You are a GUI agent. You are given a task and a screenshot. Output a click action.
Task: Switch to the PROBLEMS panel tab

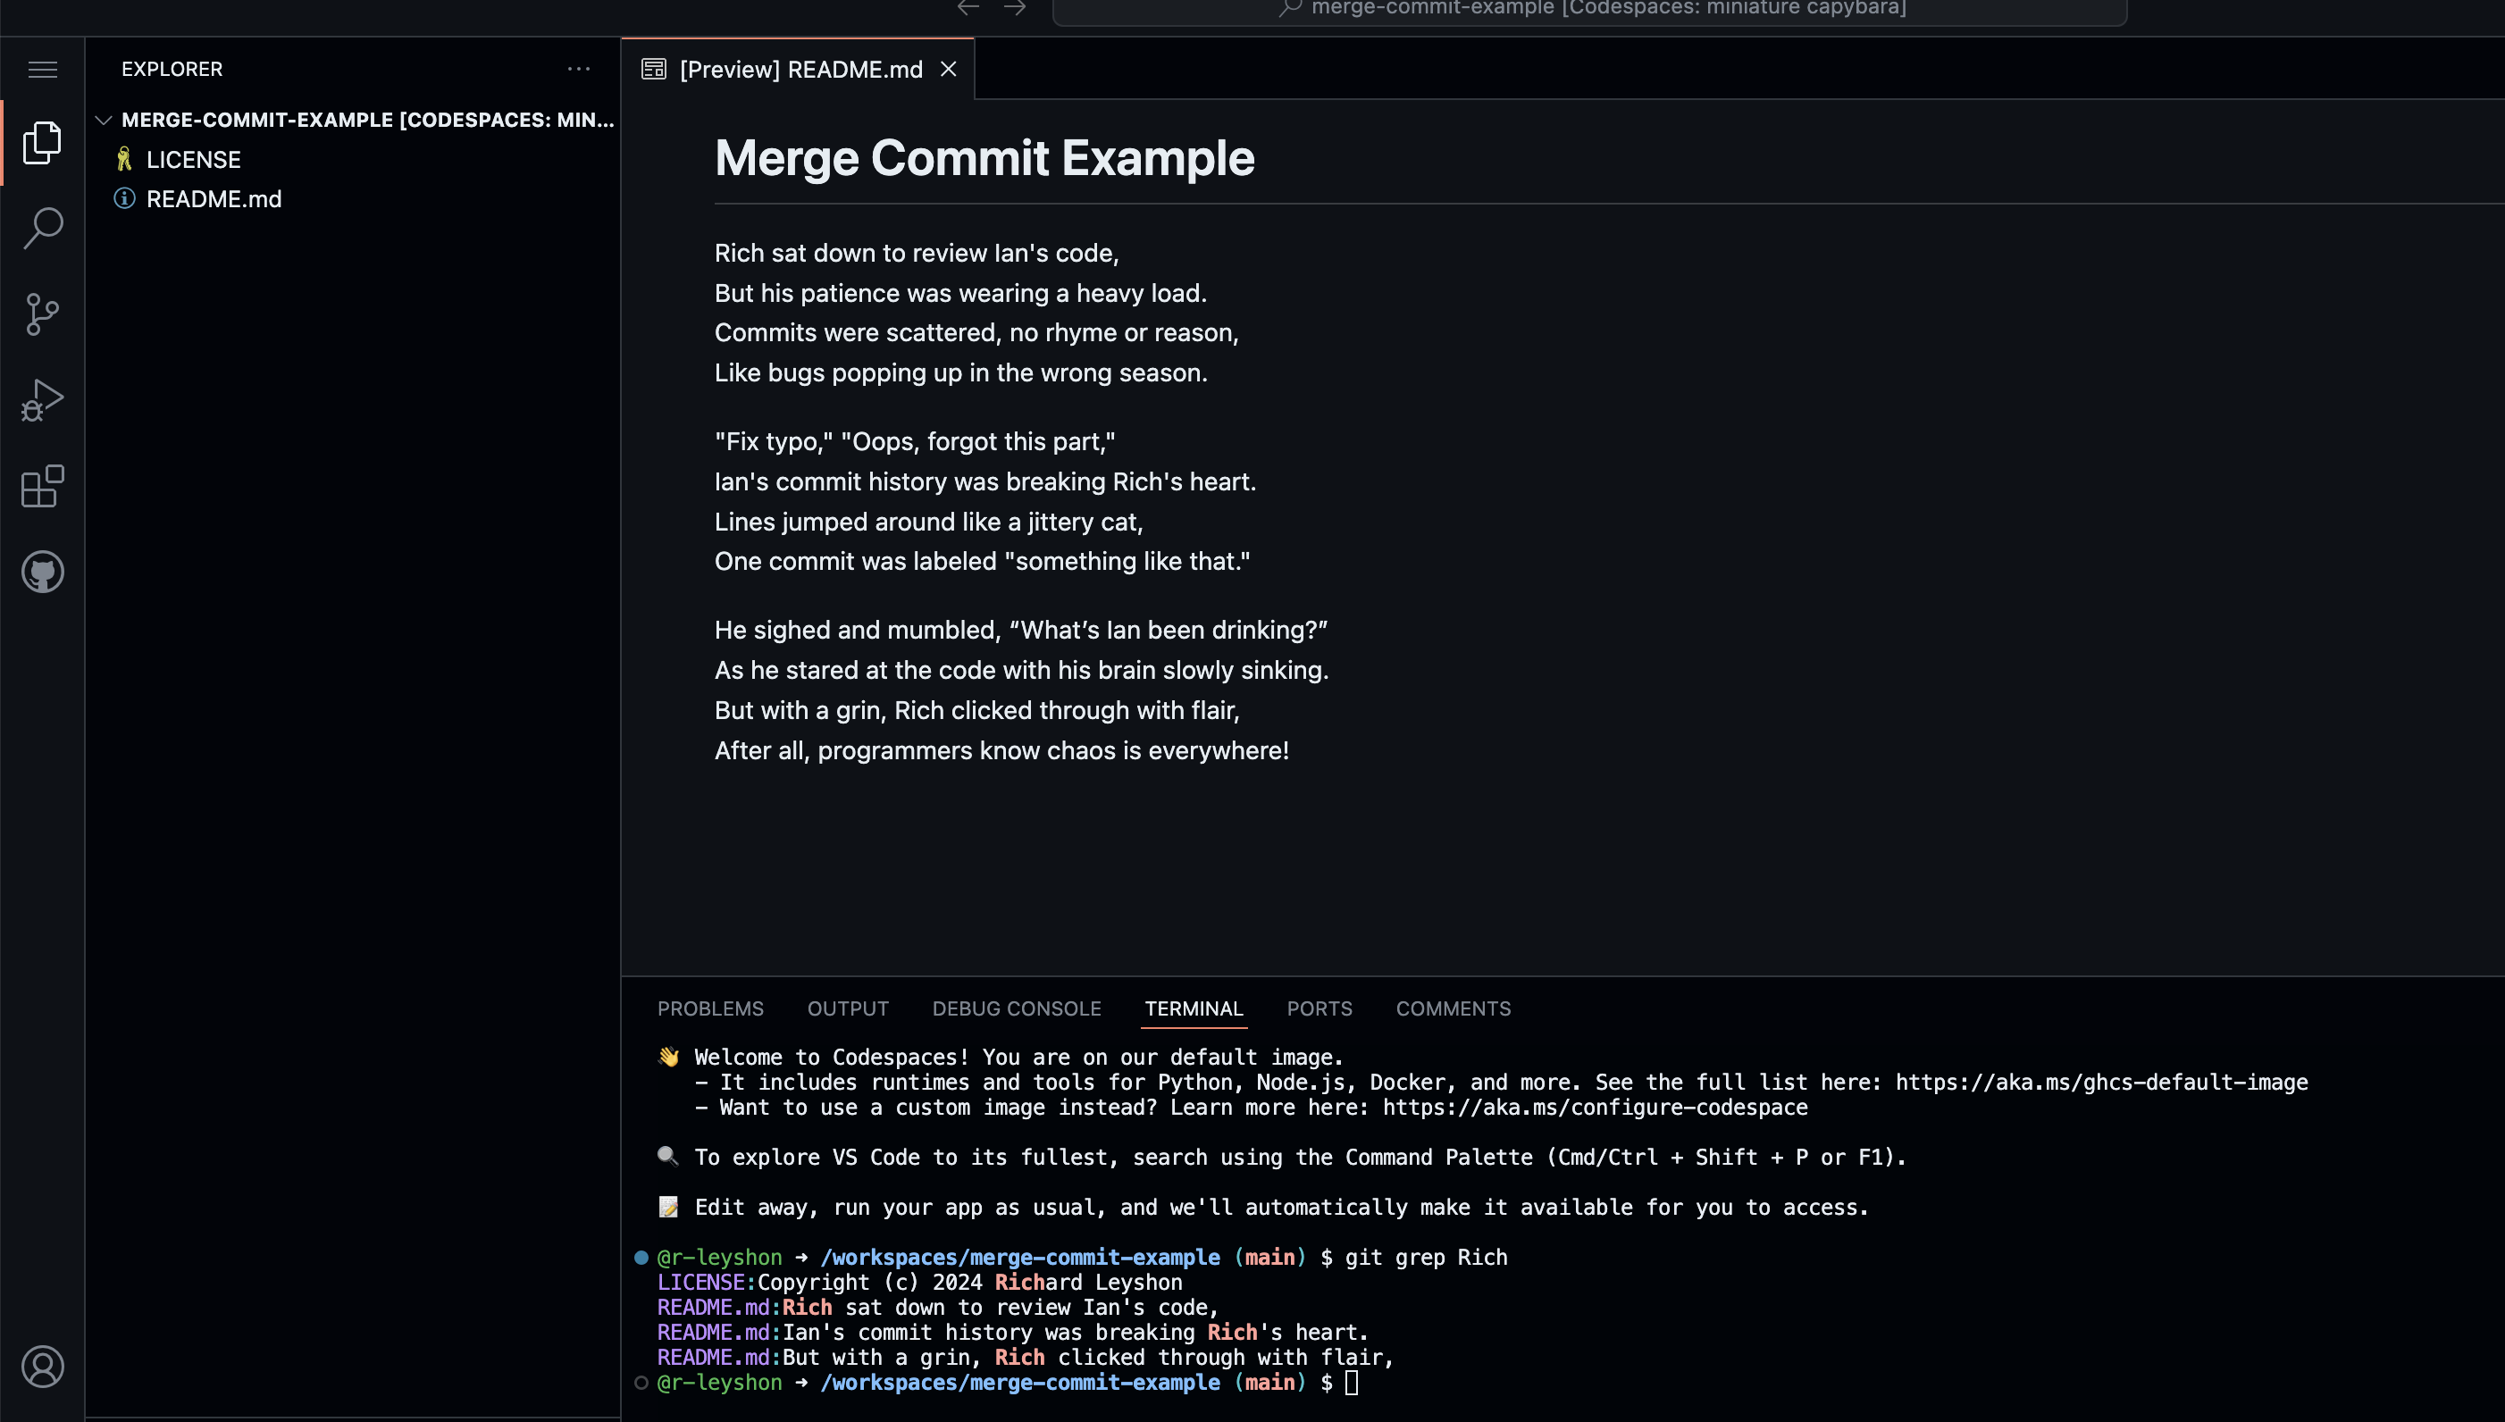coord(710,1008)
